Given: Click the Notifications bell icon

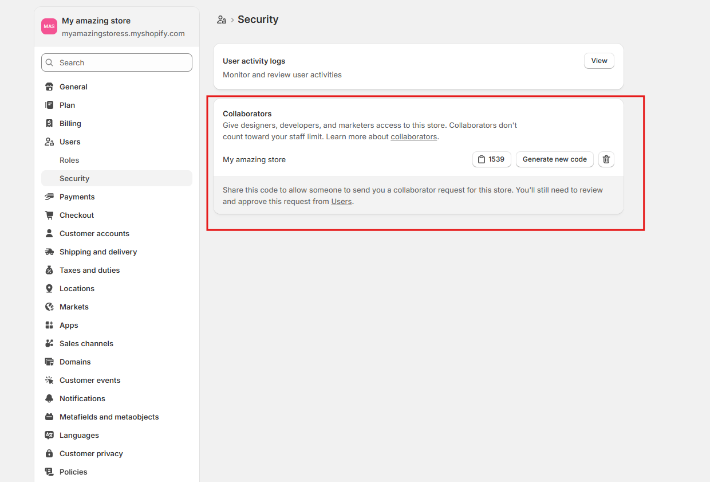Looking at the screenshot, I should (x=49, y=398).
